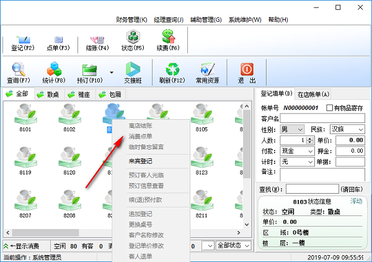Image resolution: width=372 pixels, height=262 pixels.
Task: Click the 浮动 floating link
Action: [356, 201]
